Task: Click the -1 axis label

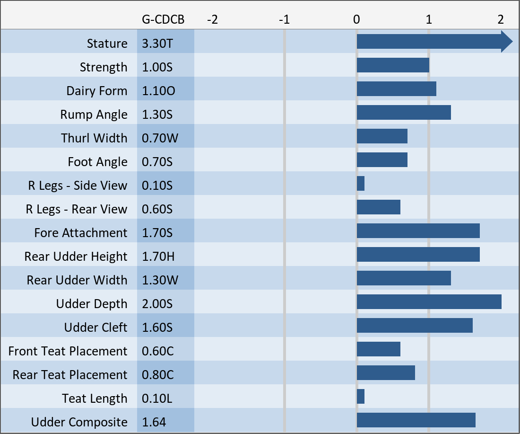Action: (284, 19)
